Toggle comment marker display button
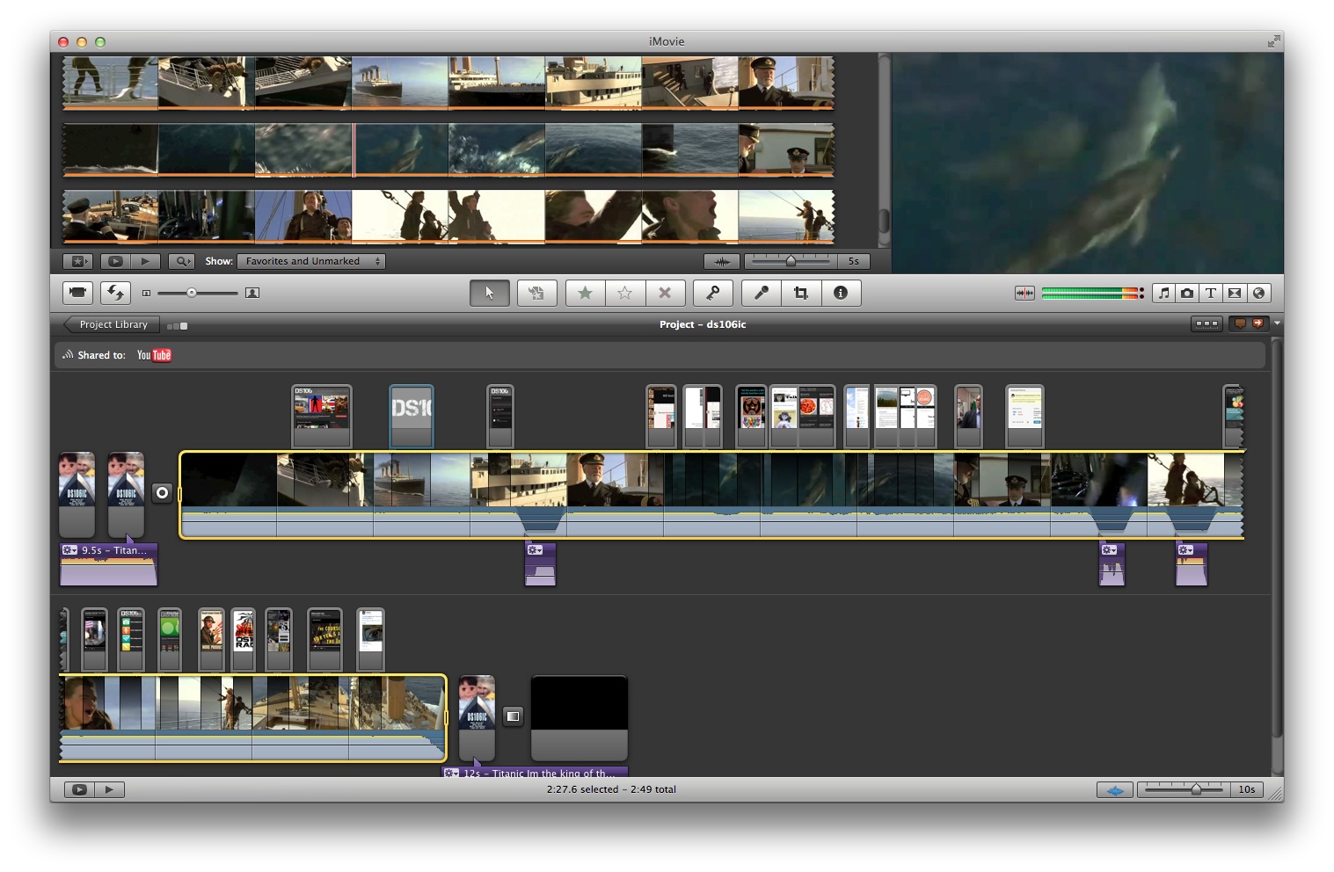Viewport: 1334px width, 872px height. coord(1240,323)
